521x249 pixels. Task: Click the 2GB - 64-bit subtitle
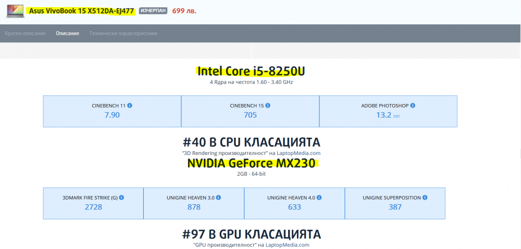[251, 174]
